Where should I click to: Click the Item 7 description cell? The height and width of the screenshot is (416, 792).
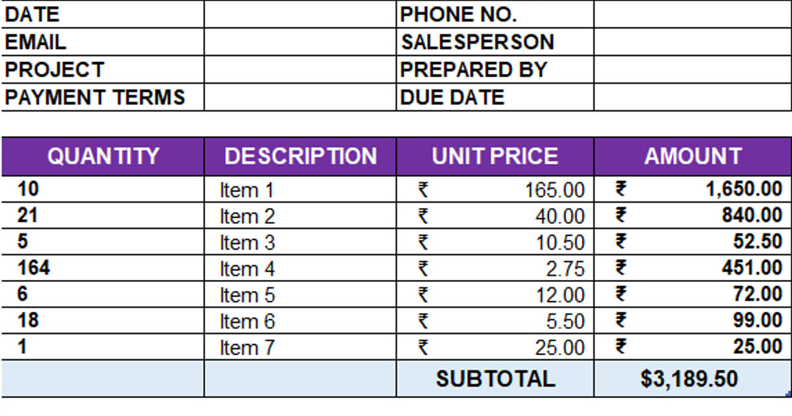pyautogui.click(x=300, y=347)
